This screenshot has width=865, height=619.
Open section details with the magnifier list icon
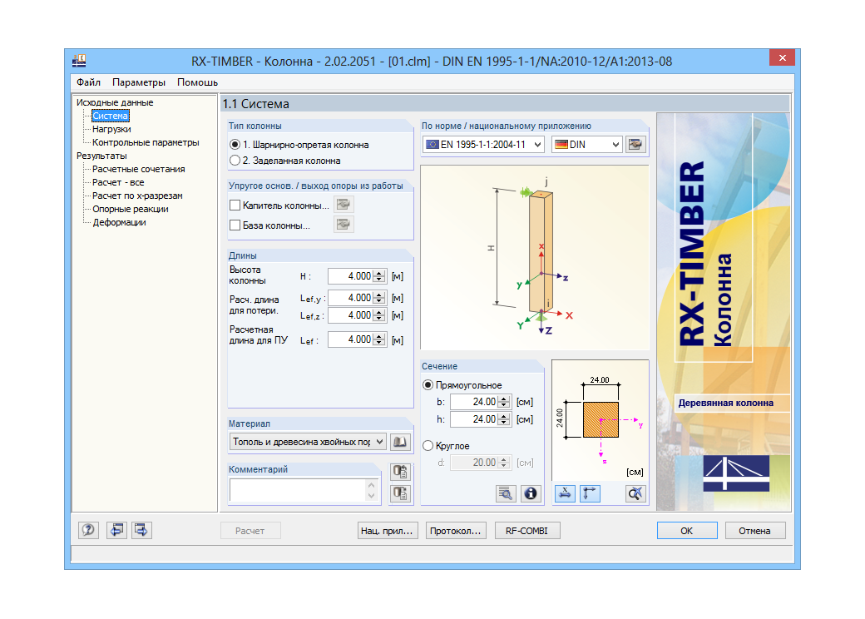click(504, 493)
